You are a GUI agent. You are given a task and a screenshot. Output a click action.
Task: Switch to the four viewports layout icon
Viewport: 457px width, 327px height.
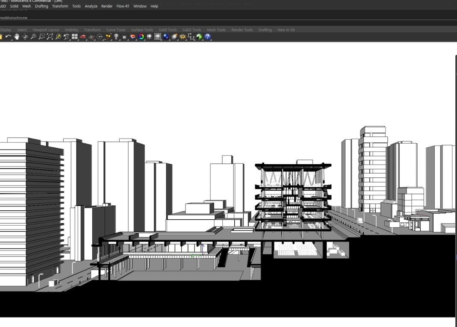tap(75, 37)
